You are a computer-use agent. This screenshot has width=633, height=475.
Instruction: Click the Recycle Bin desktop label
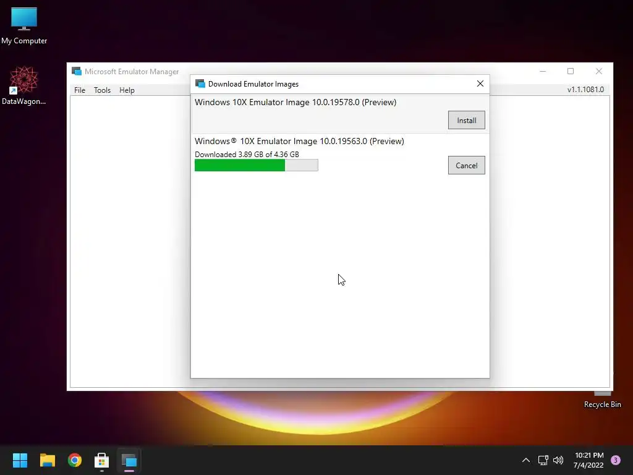602,404
